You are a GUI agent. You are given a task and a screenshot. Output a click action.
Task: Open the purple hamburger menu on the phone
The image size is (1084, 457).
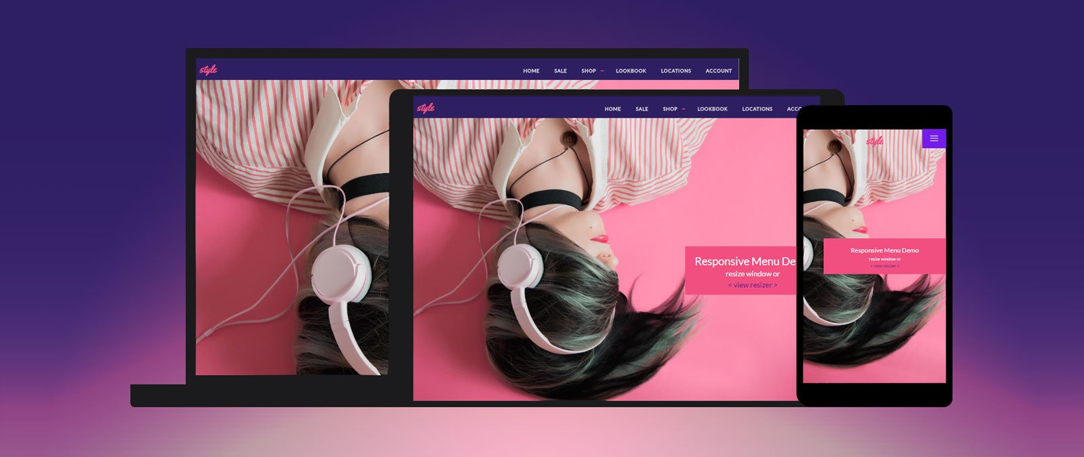(934, 139)
